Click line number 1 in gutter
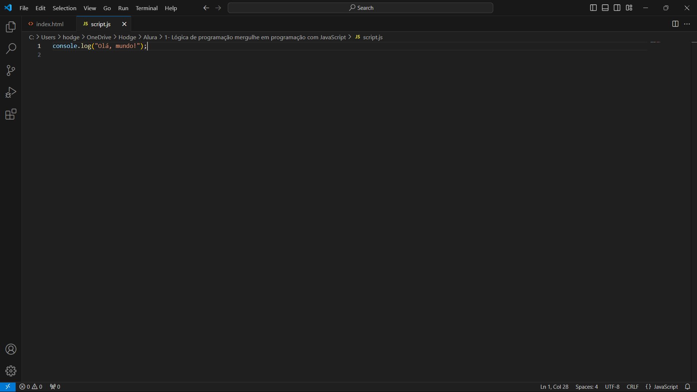 pos(39,46)
